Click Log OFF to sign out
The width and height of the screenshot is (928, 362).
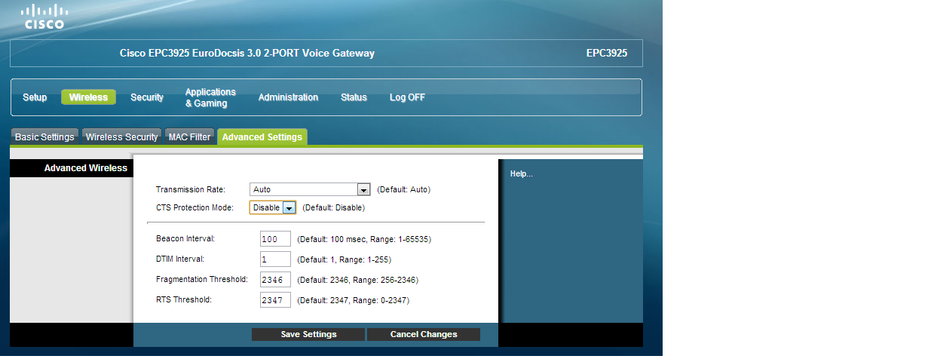[407, 97]
